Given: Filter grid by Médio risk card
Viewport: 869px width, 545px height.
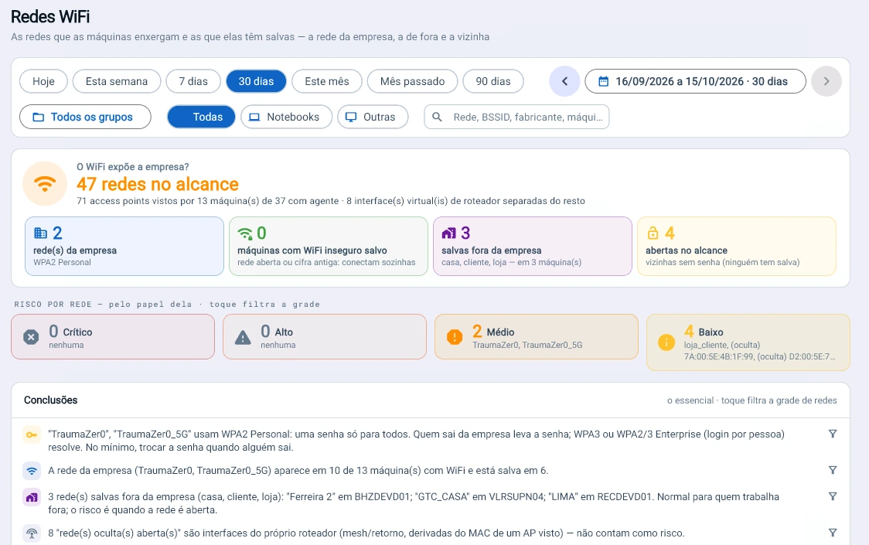Looking at the screenshot, I should [537, 336].
